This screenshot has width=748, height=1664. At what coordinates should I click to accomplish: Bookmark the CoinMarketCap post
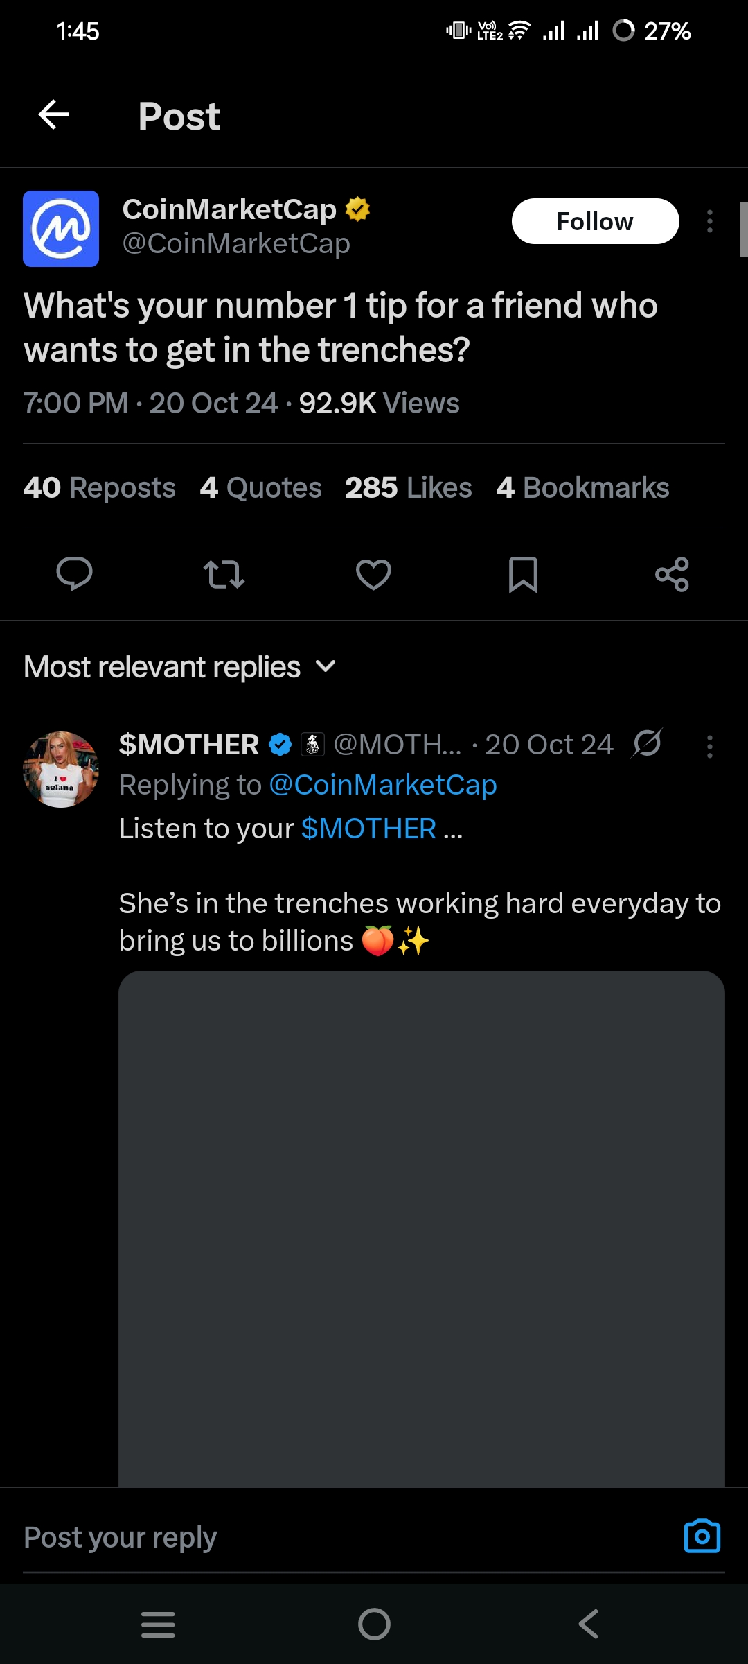(523, 574)
